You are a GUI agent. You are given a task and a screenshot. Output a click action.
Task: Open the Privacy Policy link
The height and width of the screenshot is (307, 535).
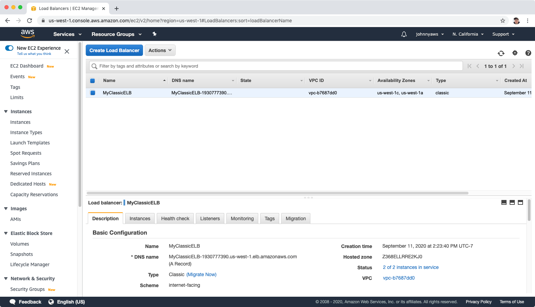[x=478, y=302]
